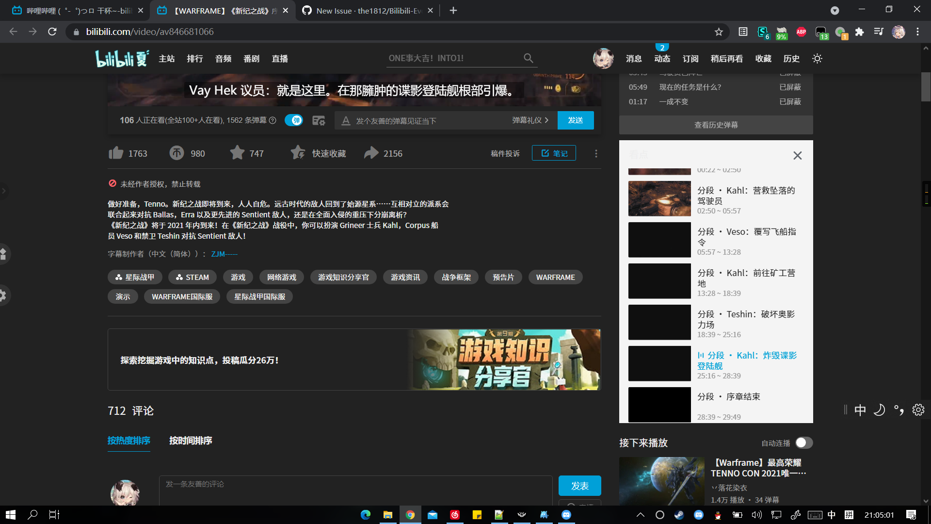Image resolution: width=931 pixels, height=524 pixels.
Task: Close the 看点 segments panel
Action: pos(798,155)
